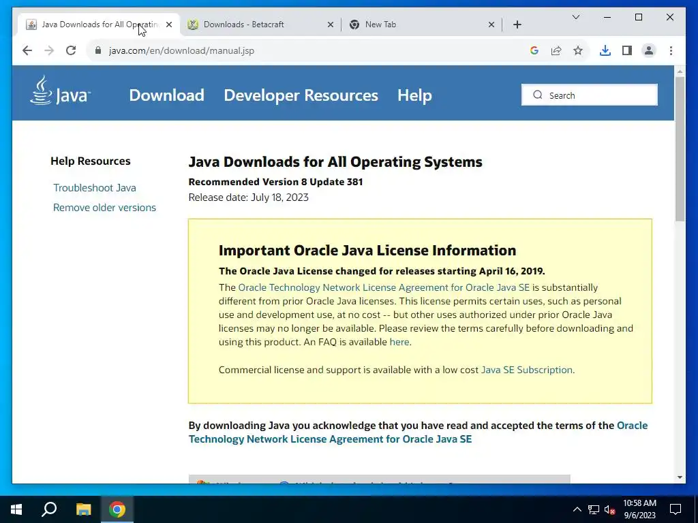Click the 'Help Resources' heading
This screenshot has width=698, height=523.
tap(91, 161)
